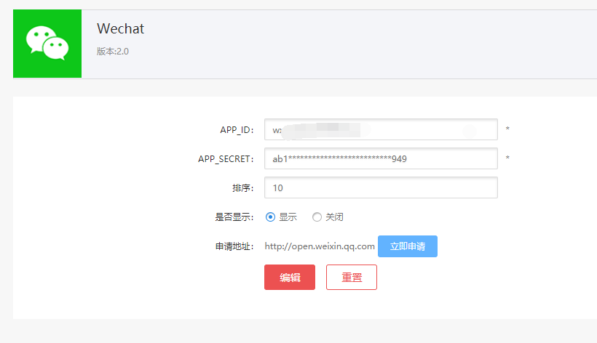Screen dimensions: 597x343
Task: Click the 重置 reset button
Action: 352,278
